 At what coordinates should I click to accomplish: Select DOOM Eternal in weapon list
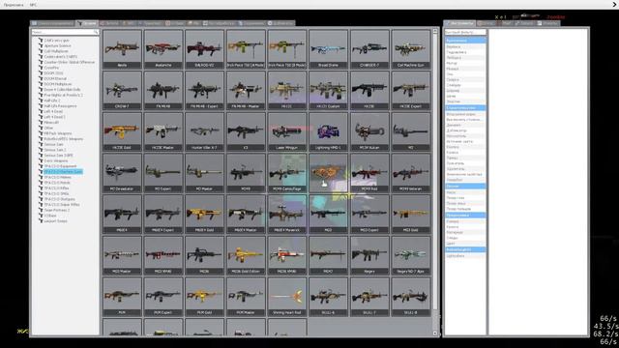coord(55,78)
